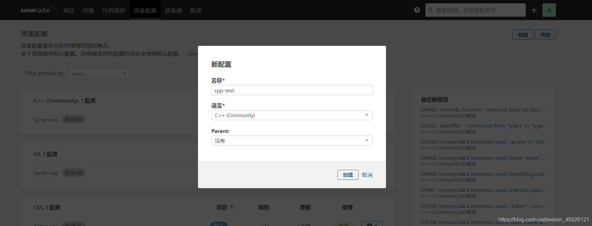The image size is (592, 226).
Task: Open the Parent dropdown showing 没有
Action: (x=292, y=141)
